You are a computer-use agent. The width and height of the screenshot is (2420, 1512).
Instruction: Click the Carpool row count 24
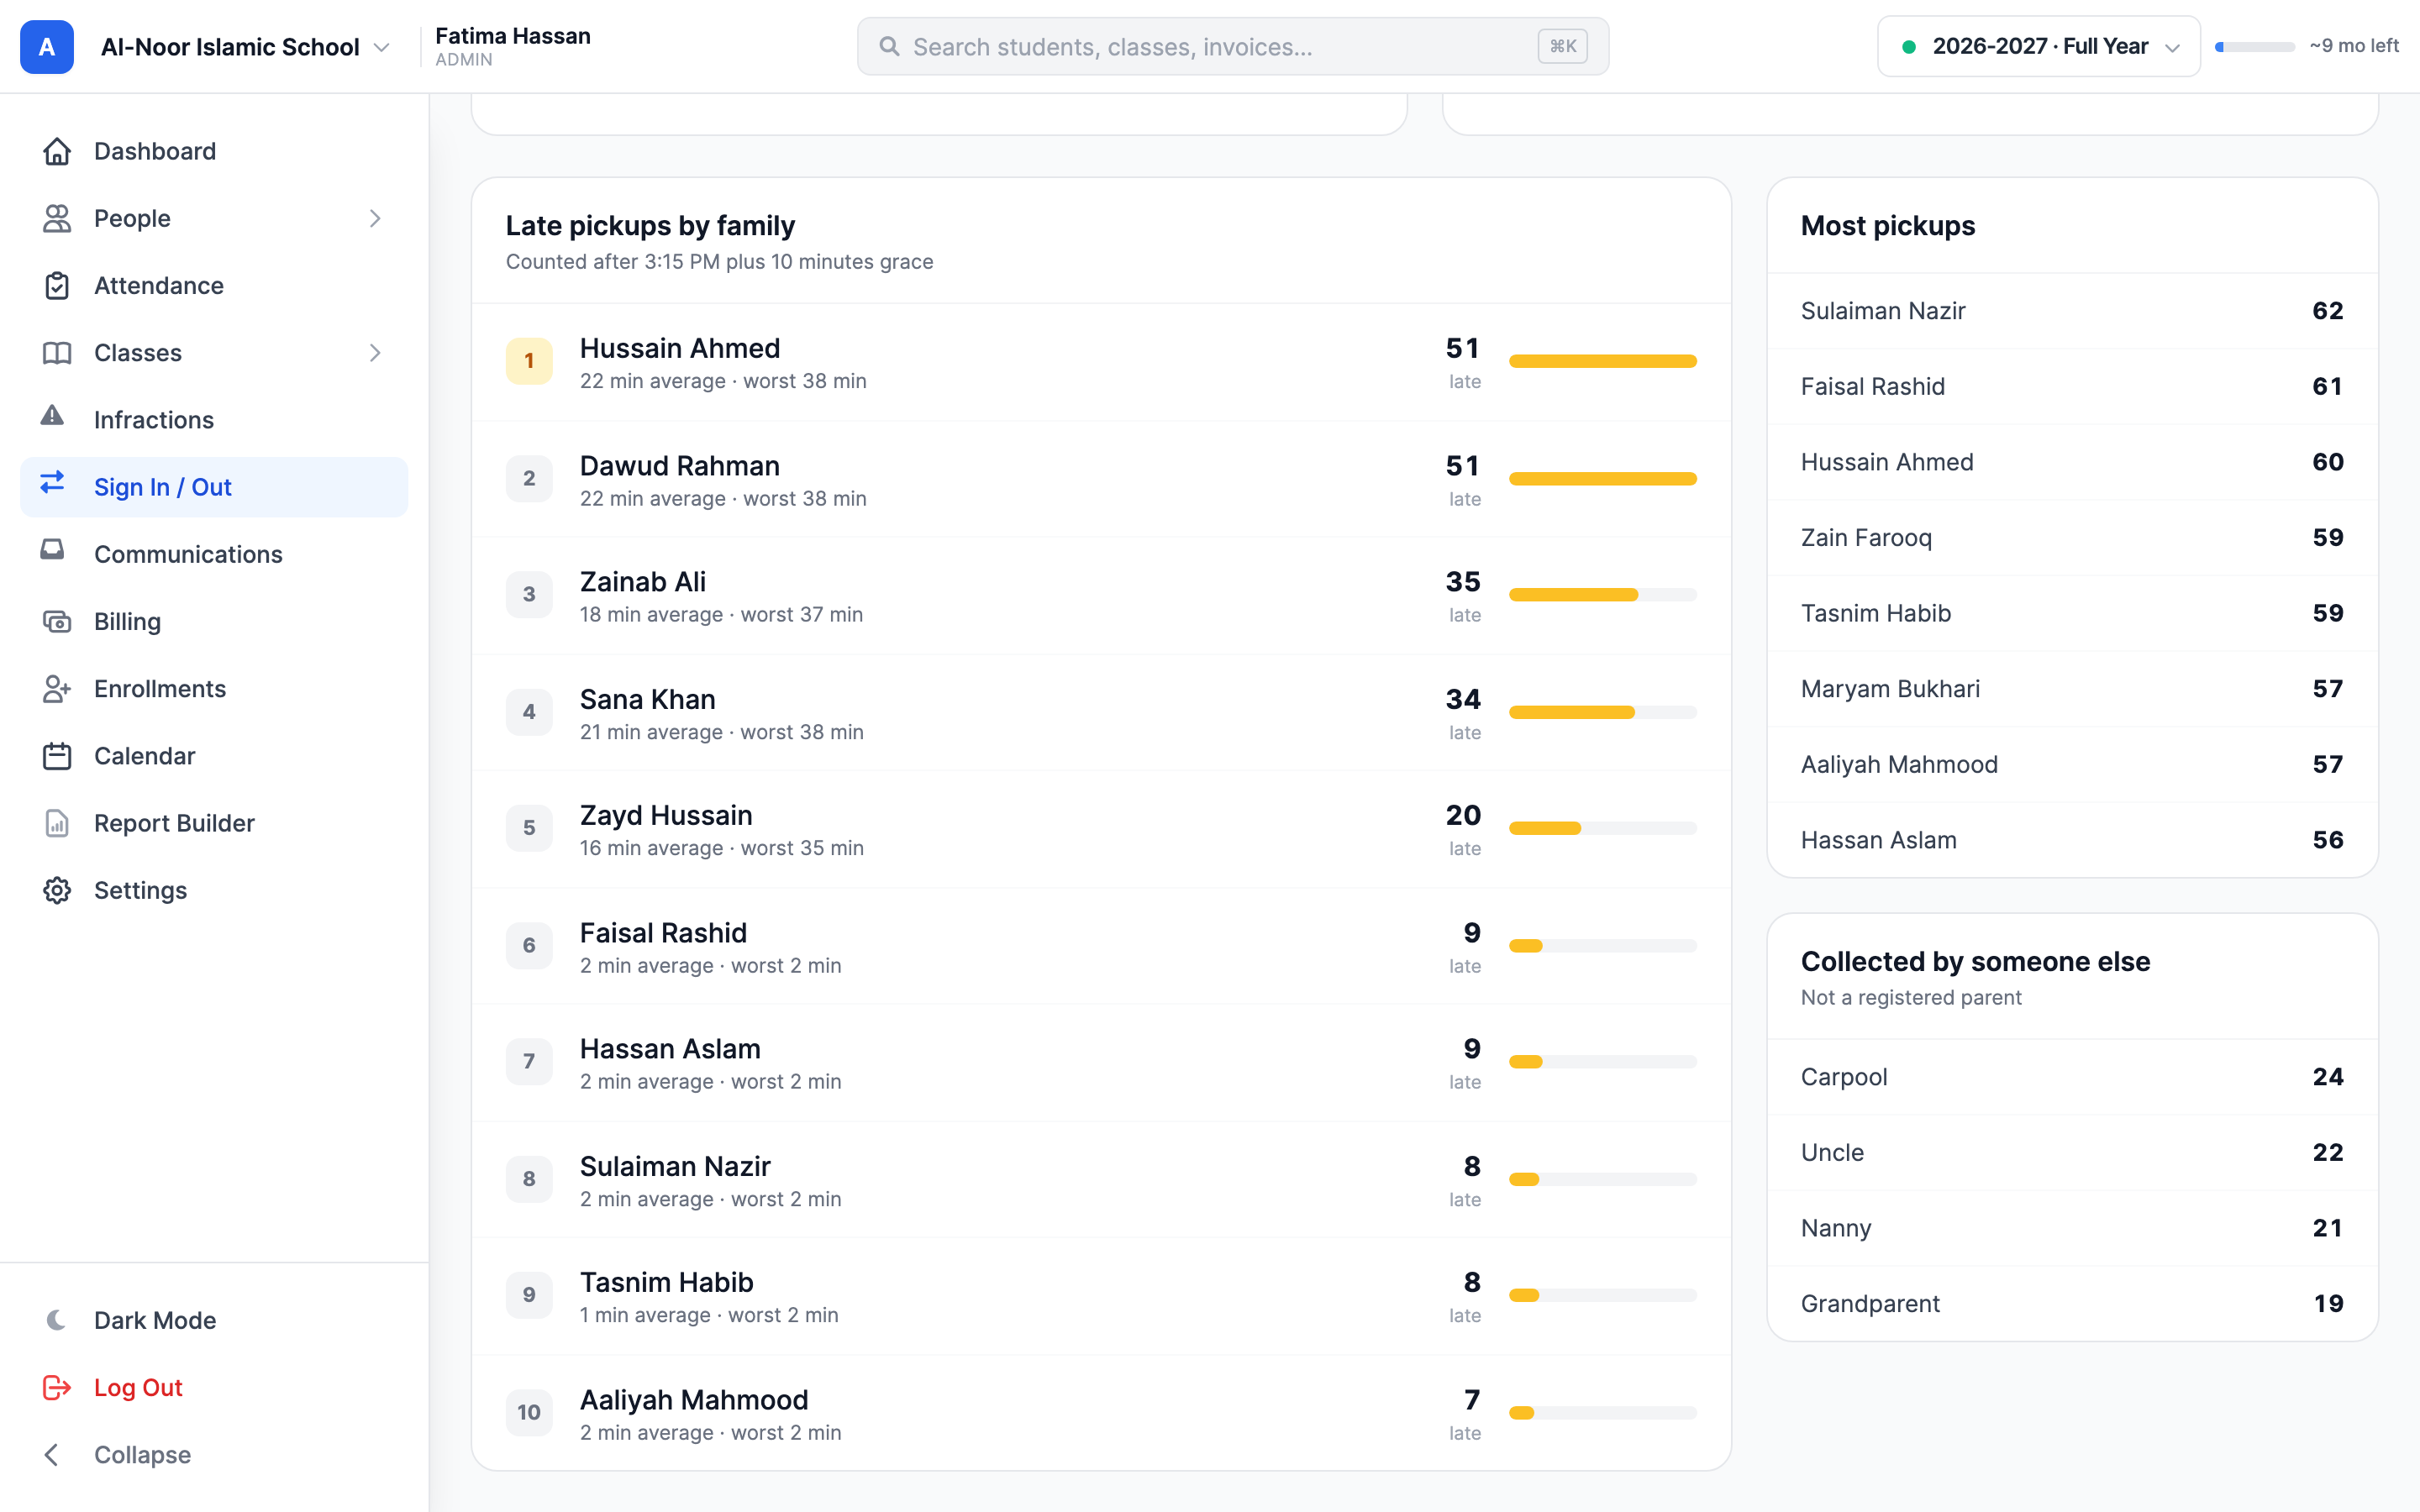[x=2327, y=1077]
